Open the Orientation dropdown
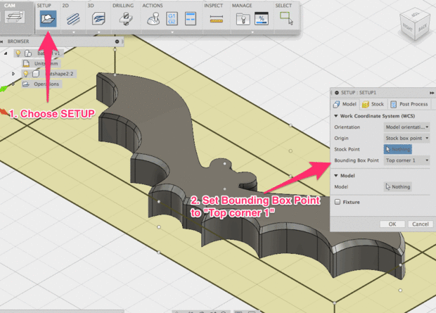 click(x=406, y=127)
